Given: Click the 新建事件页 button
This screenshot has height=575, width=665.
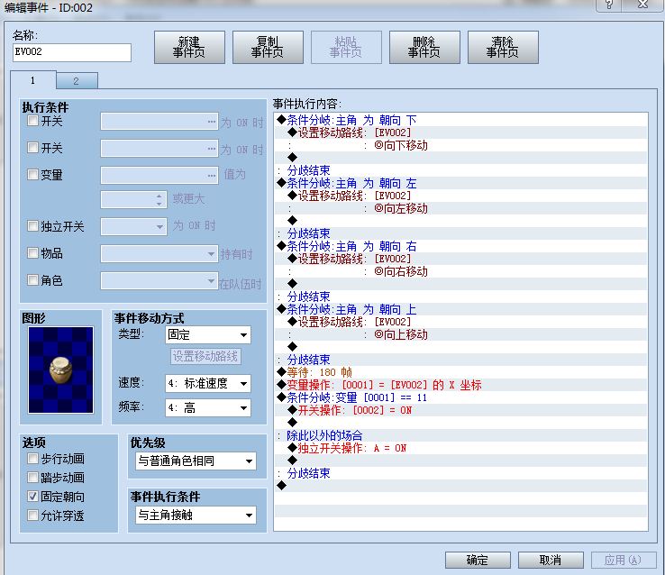Looking at the screenshot, I should point(189,47).
